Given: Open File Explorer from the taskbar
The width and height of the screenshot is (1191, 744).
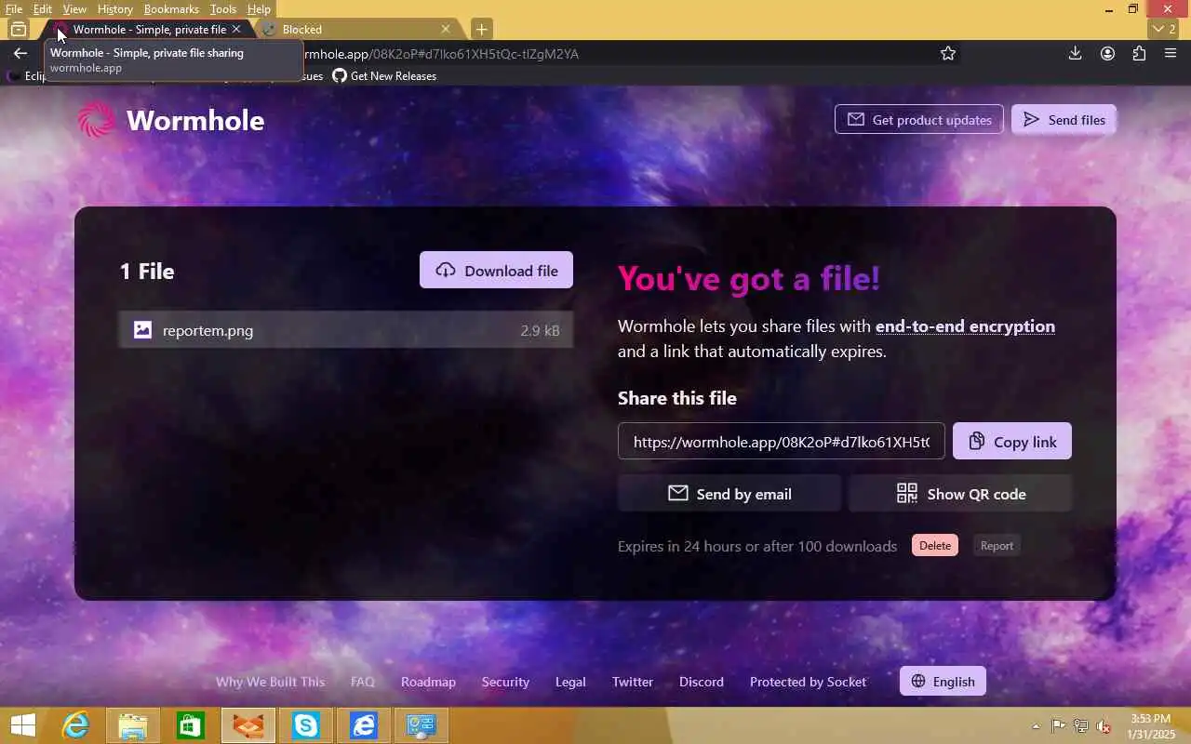Looking at the screenshot, I should pos(133,725).
